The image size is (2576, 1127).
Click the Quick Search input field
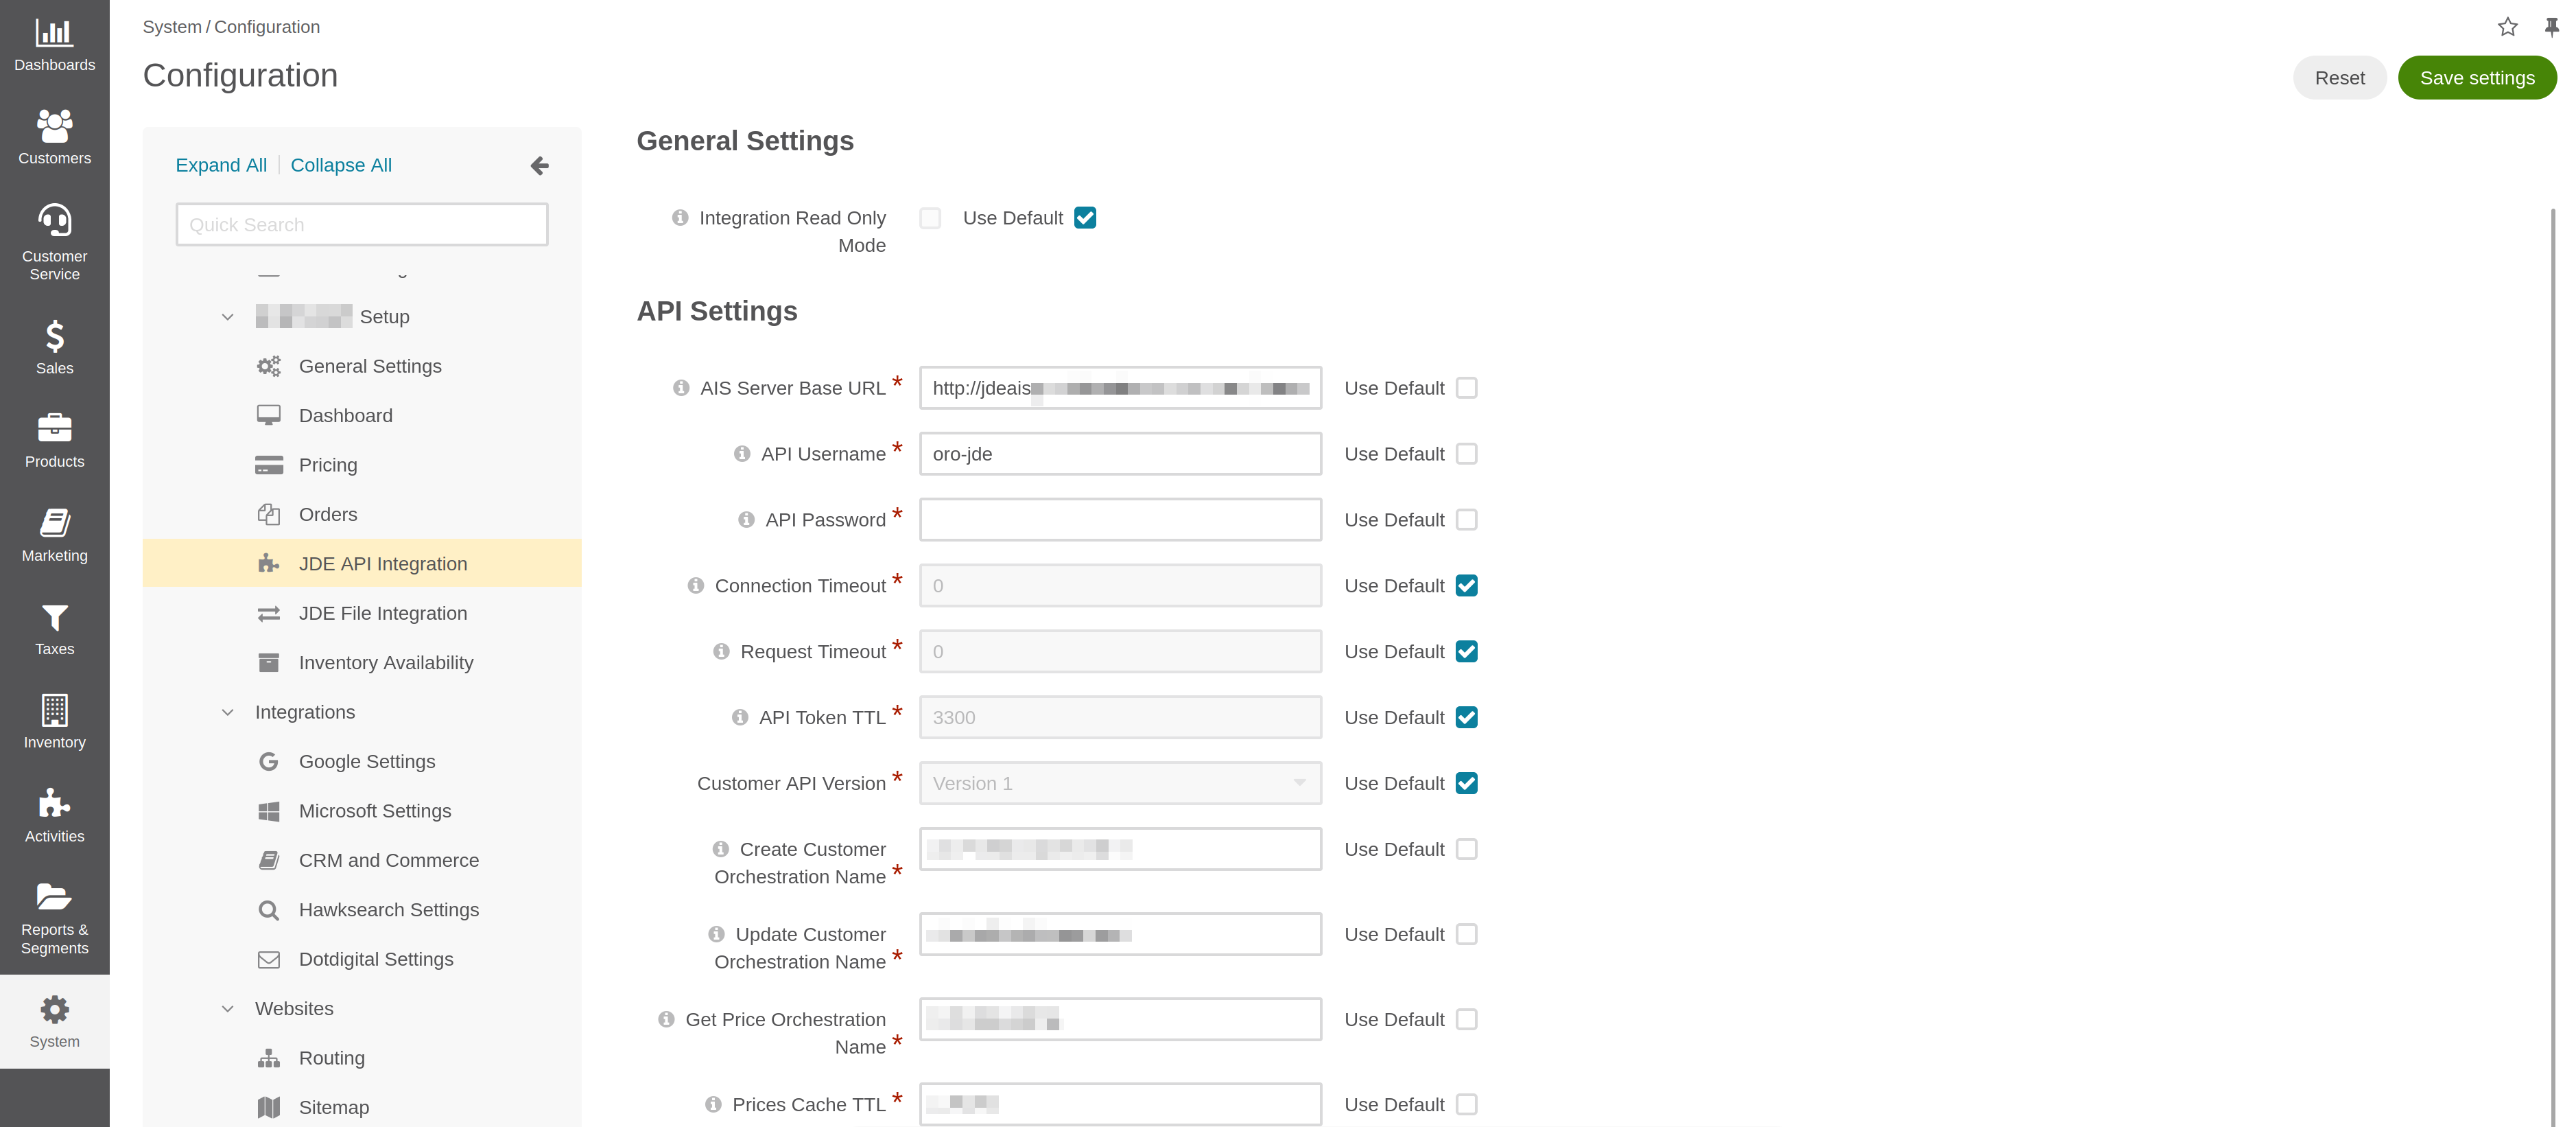(x=362, y=224)
